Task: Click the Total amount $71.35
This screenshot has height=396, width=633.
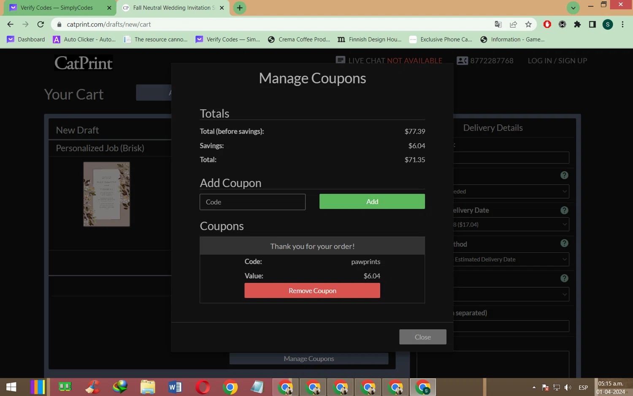Action: 415,160
